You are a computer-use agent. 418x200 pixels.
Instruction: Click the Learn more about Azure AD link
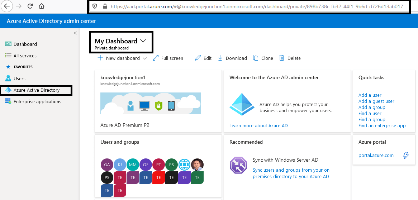(258, 125)
